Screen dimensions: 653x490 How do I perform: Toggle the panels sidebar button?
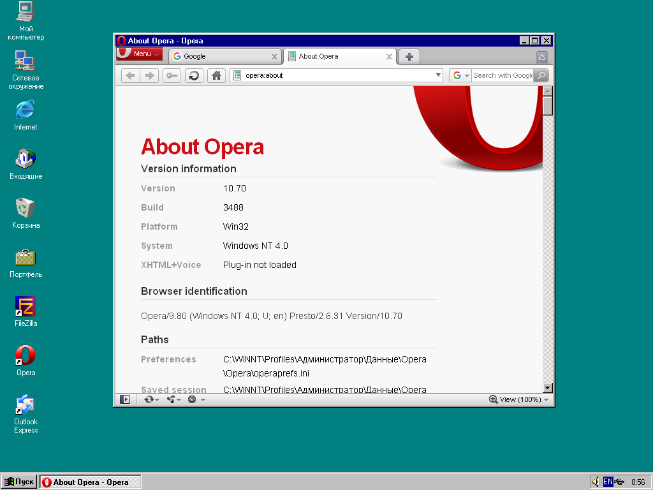click(x=125, y=399)
